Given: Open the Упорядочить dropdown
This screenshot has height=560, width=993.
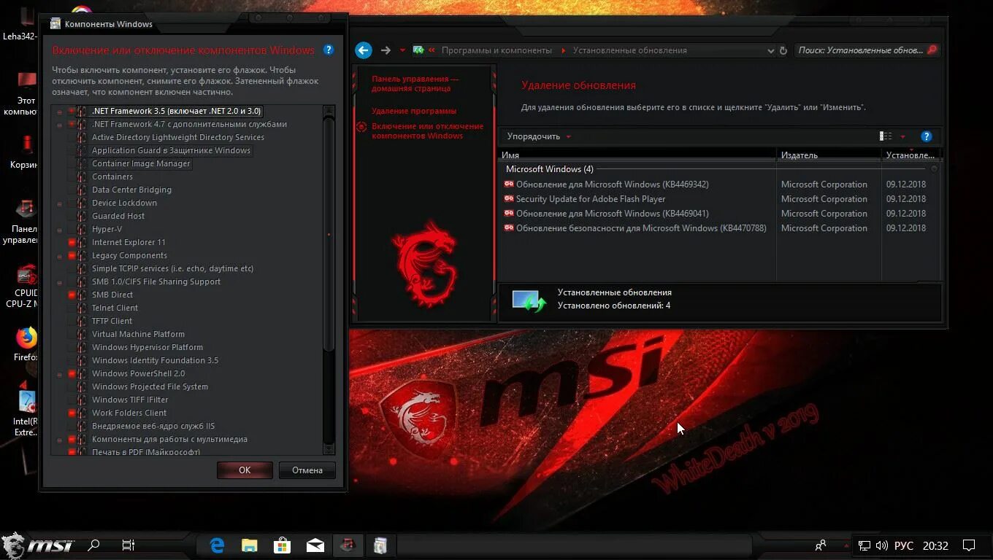Looking at the screenshot, I should tap(538, 136).
